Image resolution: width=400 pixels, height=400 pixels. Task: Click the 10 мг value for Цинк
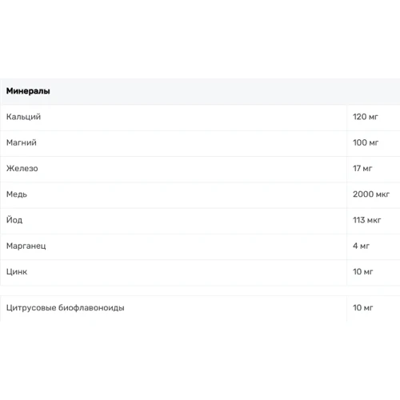(x=363, y=272)
